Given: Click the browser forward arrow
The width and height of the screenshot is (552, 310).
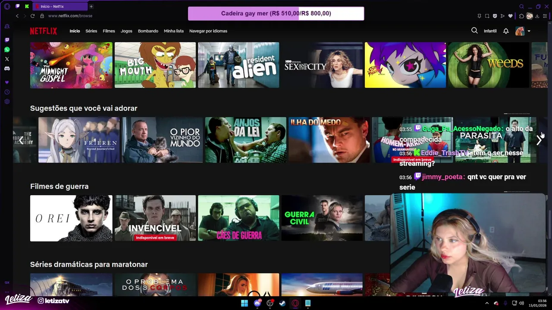Looking at the screenshot, I should (x=25, y=16).
